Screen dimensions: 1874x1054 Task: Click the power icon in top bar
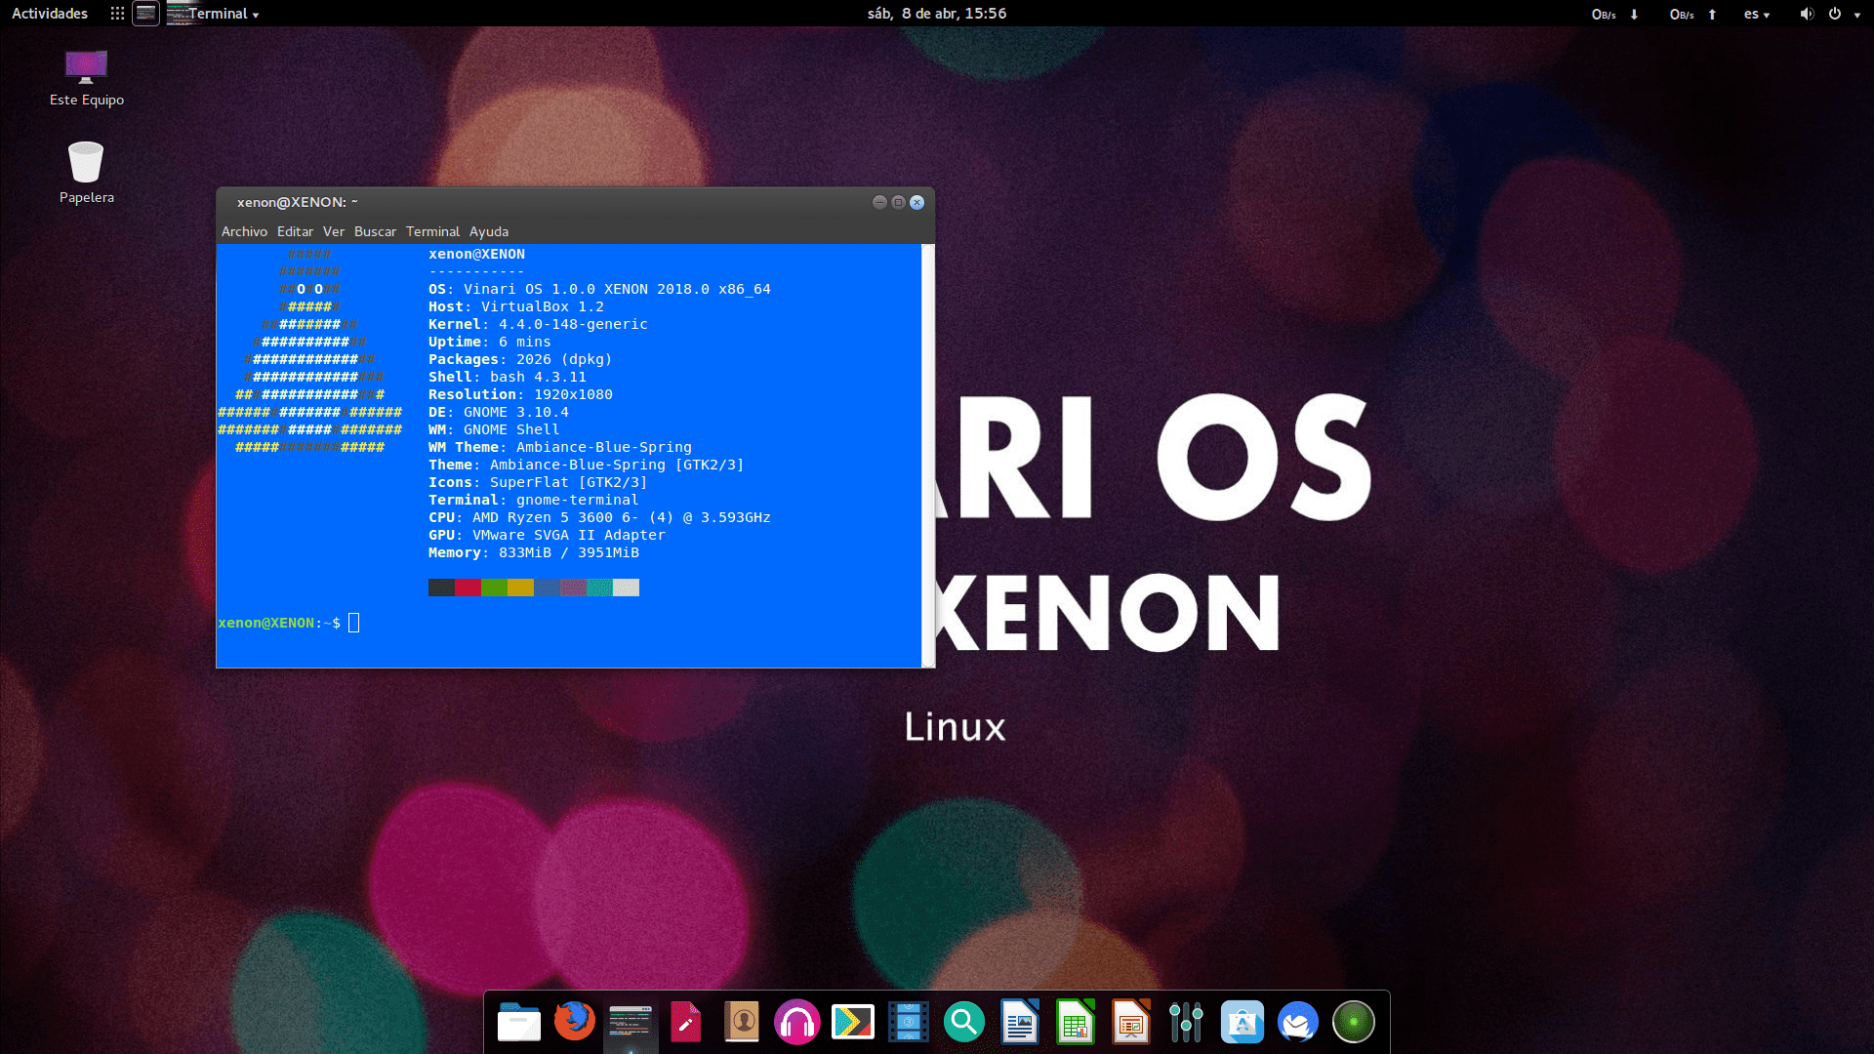(1835, 14)
